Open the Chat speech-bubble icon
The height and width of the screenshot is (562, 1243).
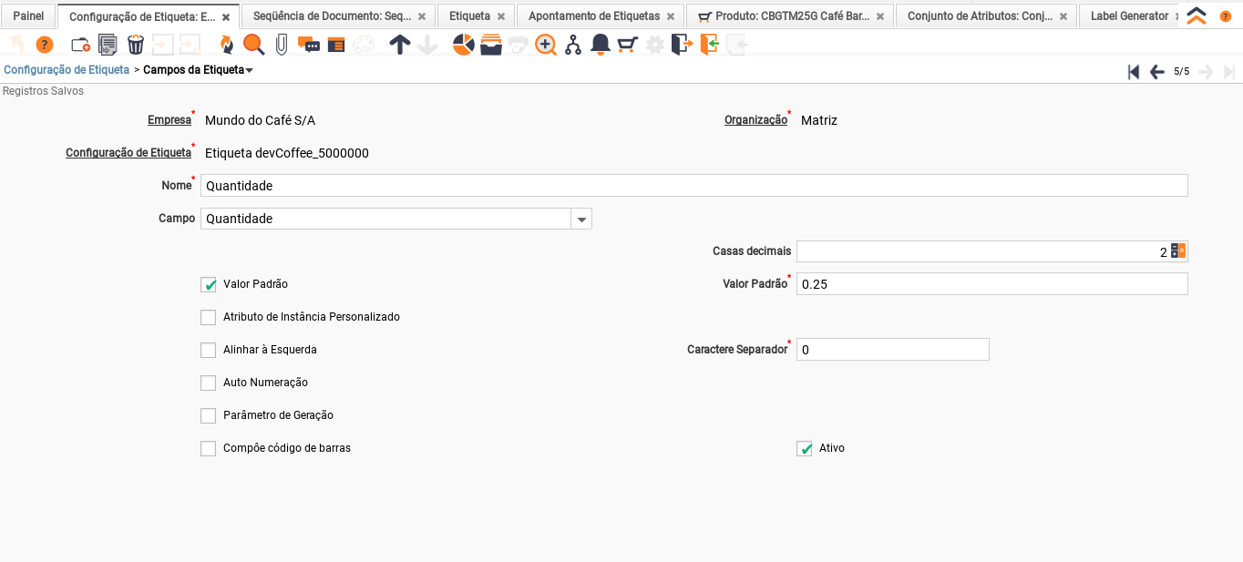point(309,45)
